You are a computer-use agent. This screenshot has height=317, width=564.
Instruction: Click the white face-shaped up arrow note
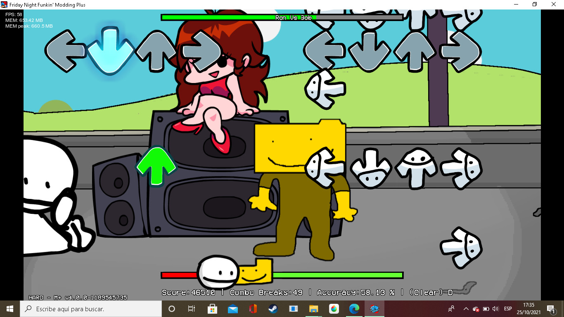(x=415, y=168)
